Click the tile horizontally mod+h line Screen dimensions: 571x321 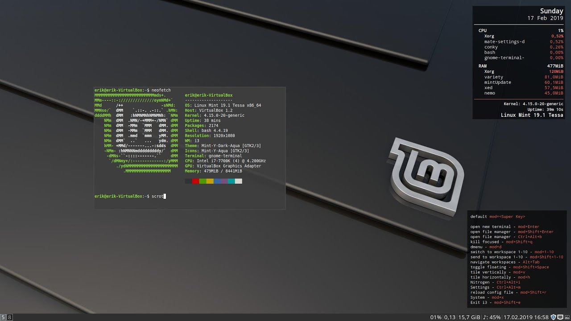[500, 277]
